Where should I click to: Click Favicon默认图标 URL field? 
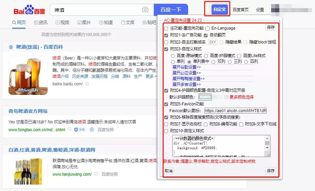235,110
